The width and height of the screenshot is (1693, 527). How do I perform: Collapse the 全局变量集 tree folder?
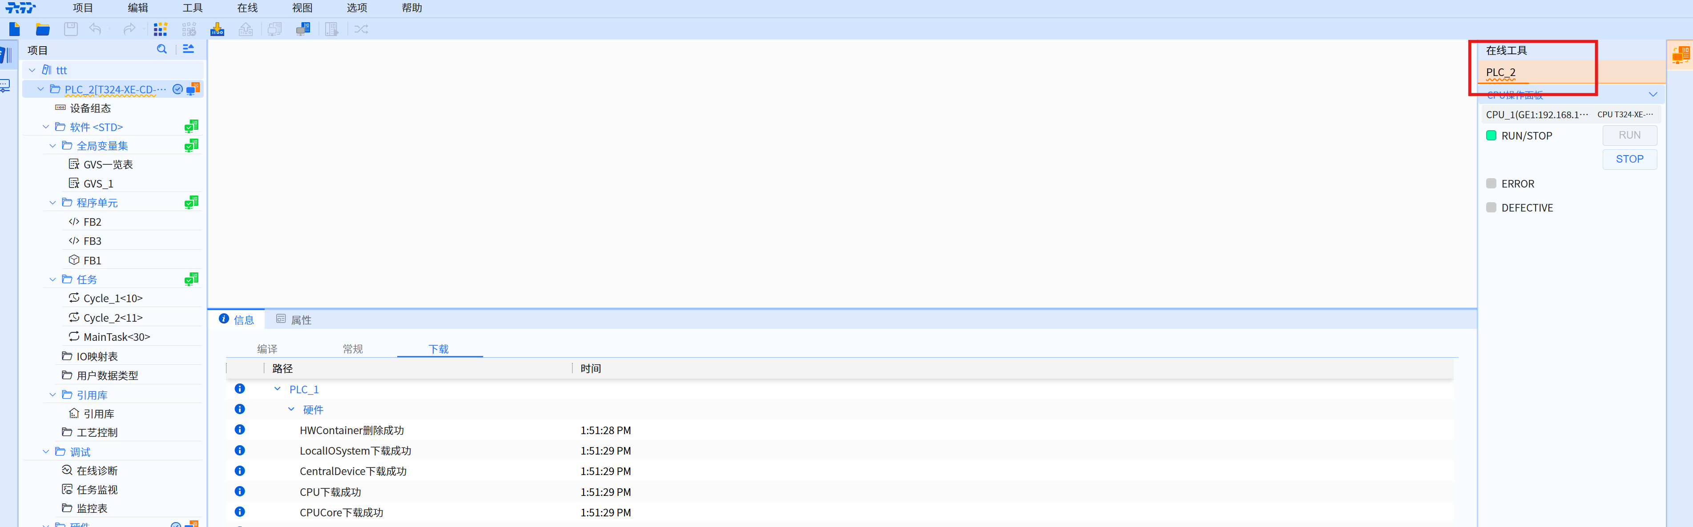pos(52,146)
